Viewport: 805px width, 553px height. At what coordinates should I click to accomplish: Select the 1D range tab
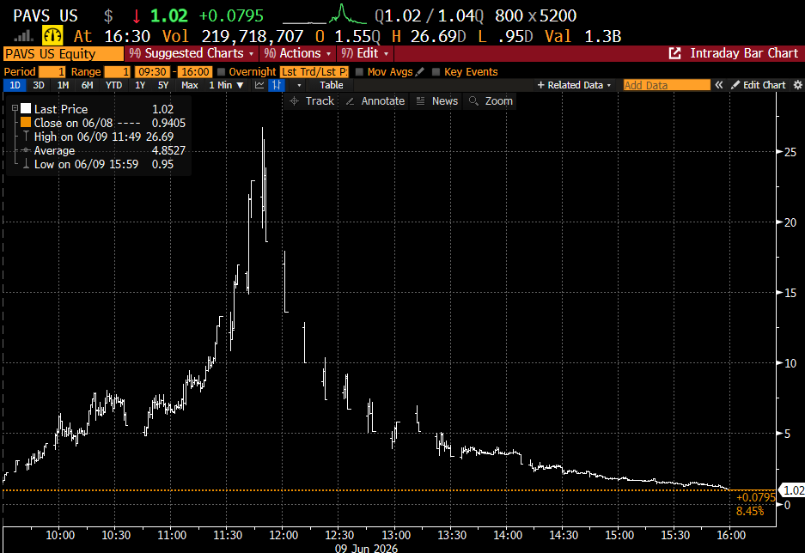click(15, 85)
